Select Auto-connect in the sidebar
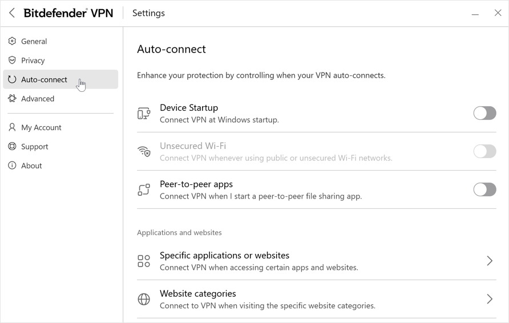The image size is (509, 323). pyautogui.click(x=60, y=79)
